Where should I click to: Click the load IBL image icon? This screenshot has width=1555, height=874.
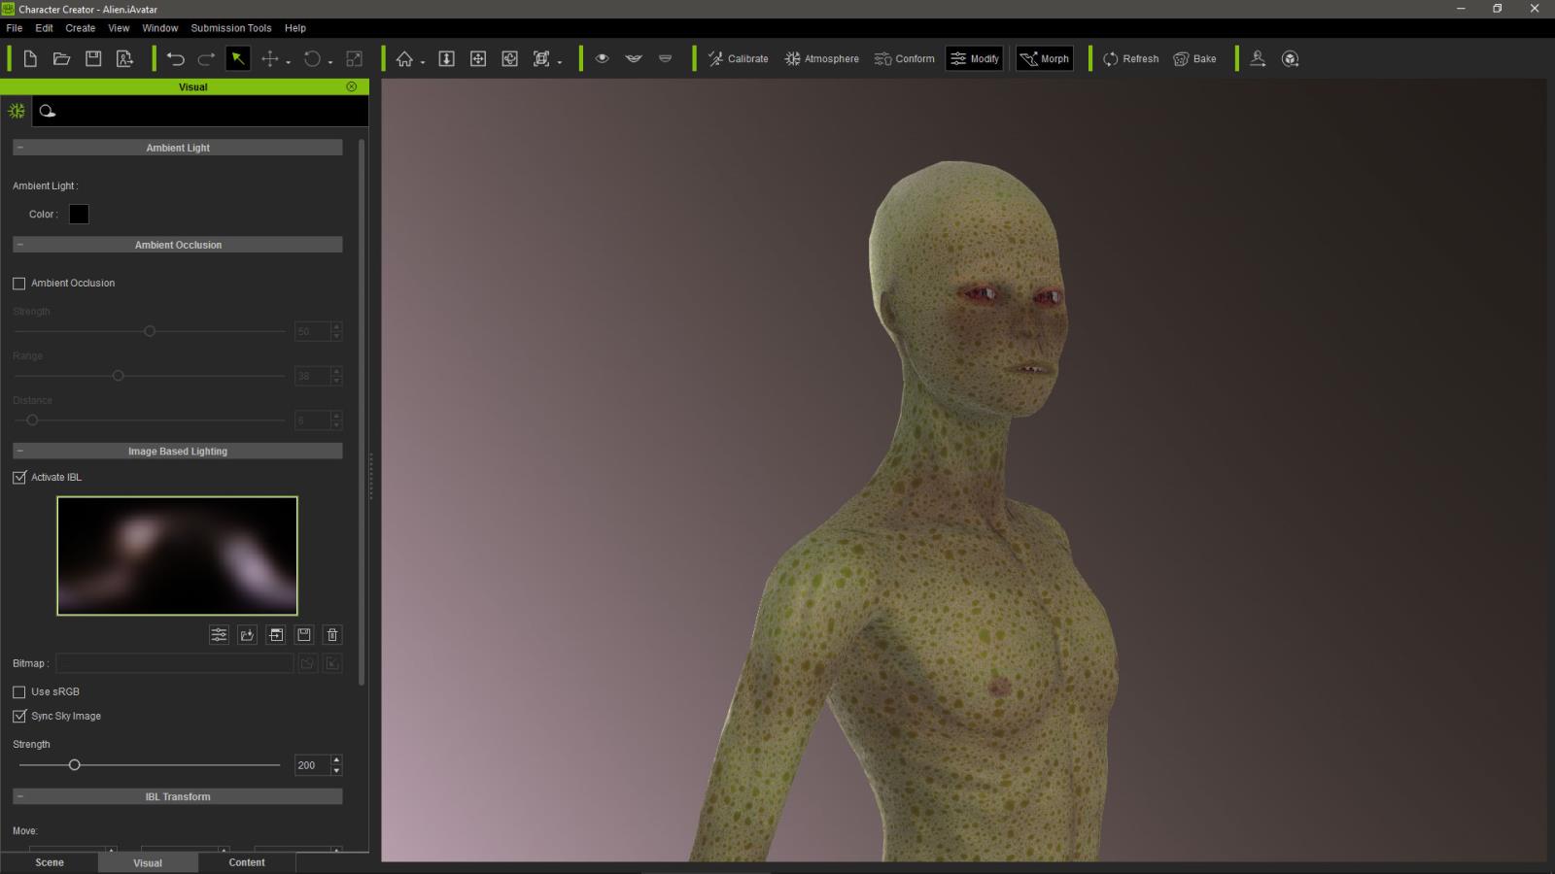[x=247, y=634]
